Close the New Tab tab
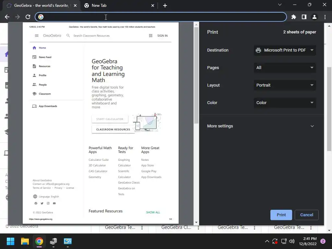 click(x=153, y=6)
